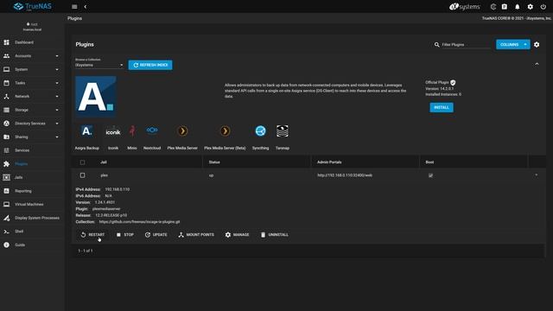This screenshot has height=311, width=553.
Task: Select the Syncthing plugin icon
Action: pyautogui.click(x=261, y=131)
